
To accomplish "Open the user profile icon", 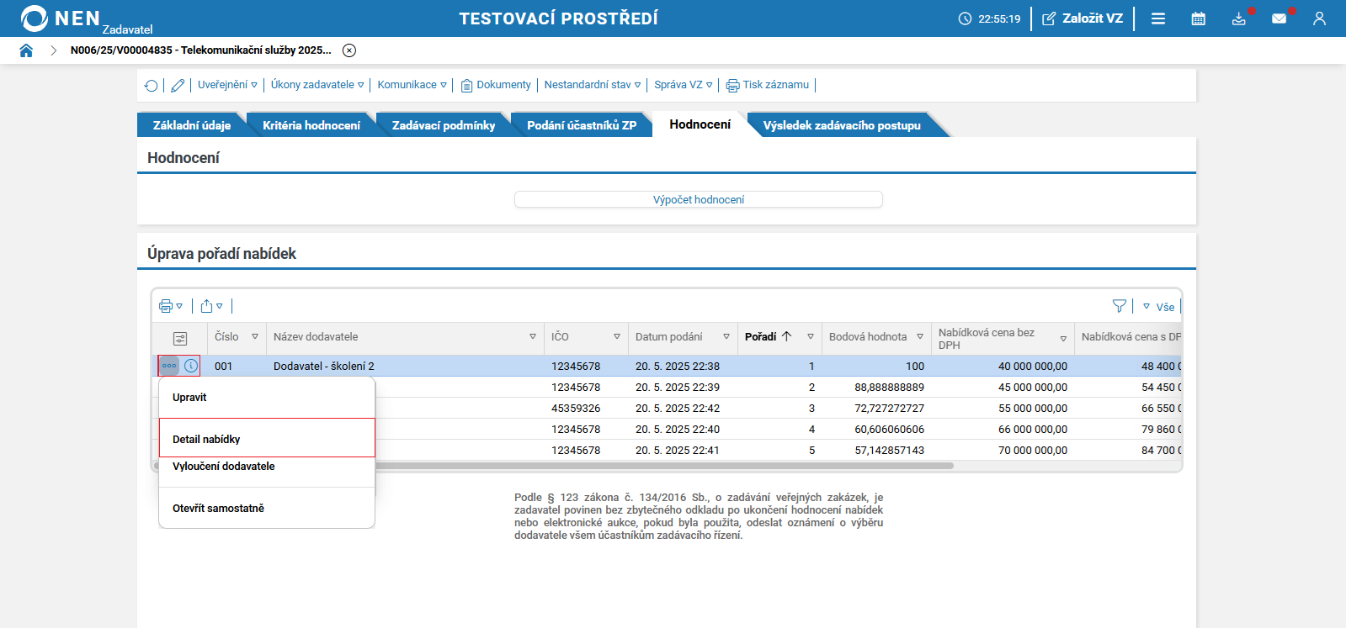I will pyautogui.click(x=1319, y=18).
